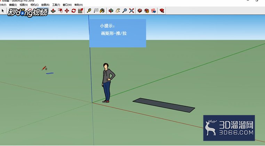Image resolution: width=265 pixels, height=146 pixels.
Task: Activate the Orbit camera tool
Action: click(111, 11)
